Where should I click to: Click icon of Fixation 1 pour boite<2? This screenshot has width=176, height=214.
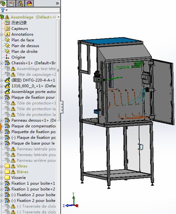7,189
